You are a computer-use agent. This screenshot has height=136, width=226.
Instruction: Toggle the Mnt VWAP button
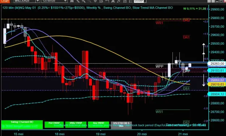pyautogui.click(x=54, y=124)
